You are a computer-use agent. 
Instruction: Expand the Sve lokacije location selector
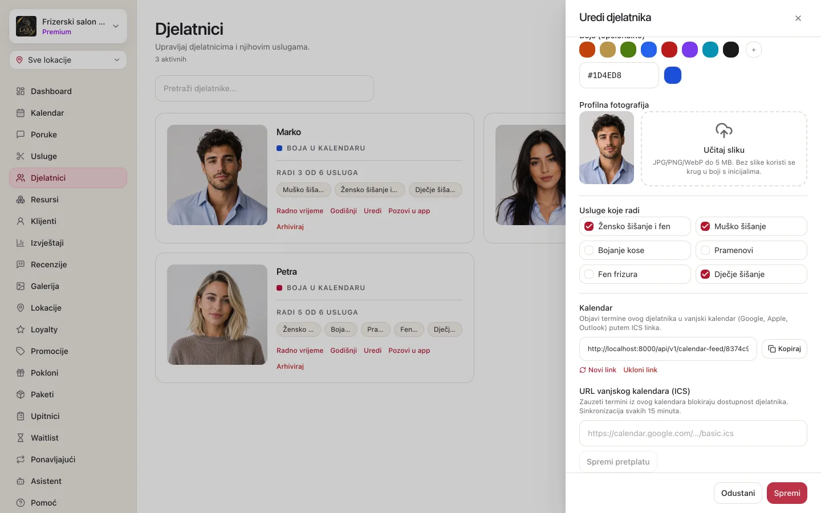[x=68, y=60]
